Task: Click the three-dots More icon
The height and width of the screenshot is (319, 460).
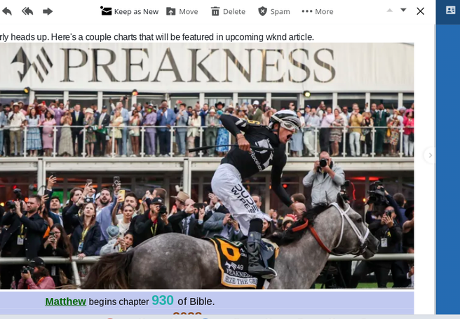Action: coord(307,11)
